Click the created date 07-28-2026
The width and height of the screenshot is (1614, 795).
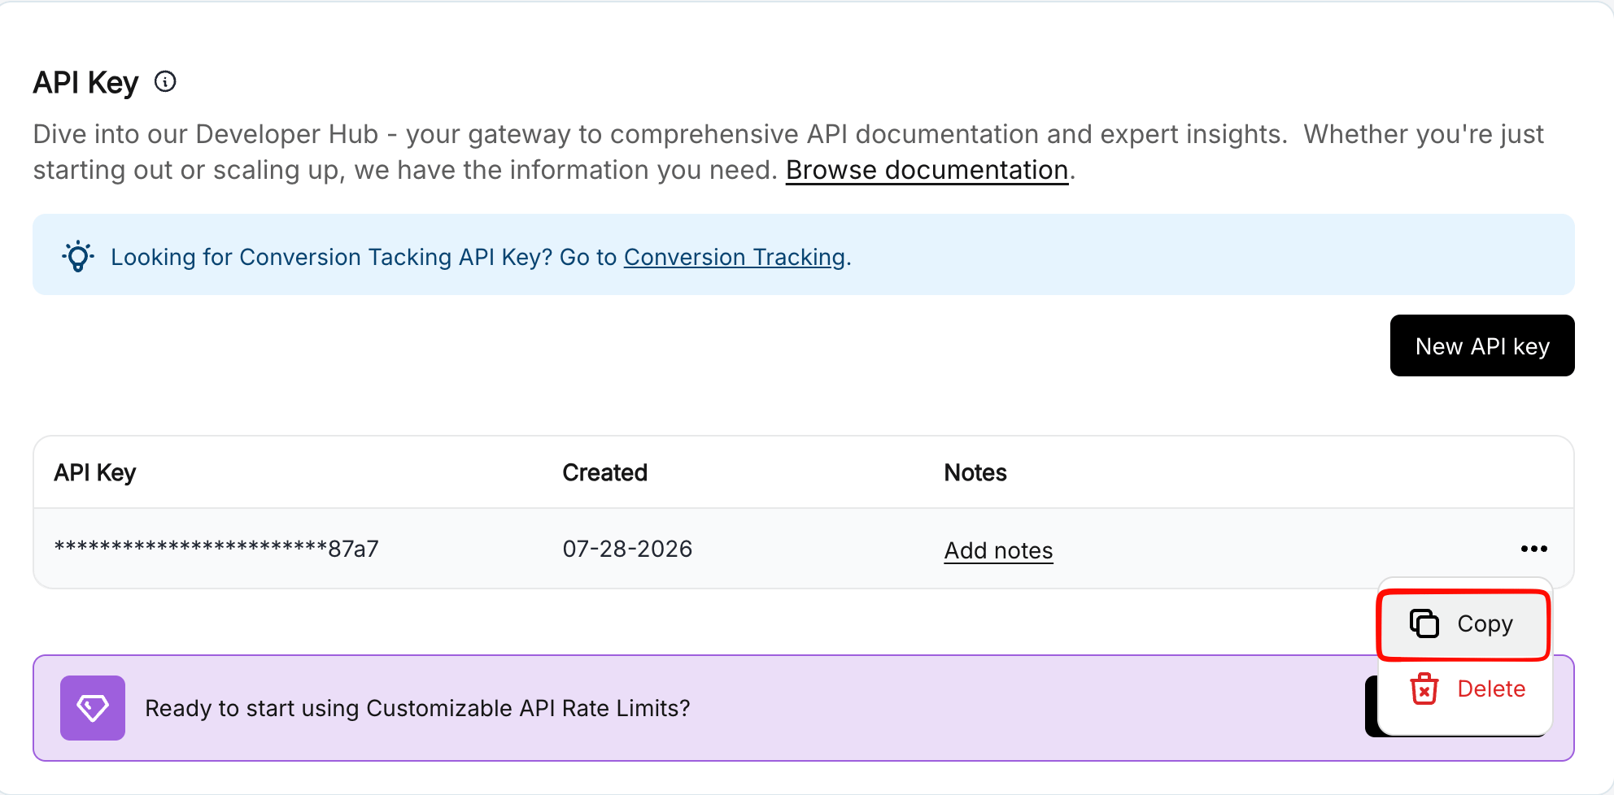pyautogui.click(x=627, y=549)
